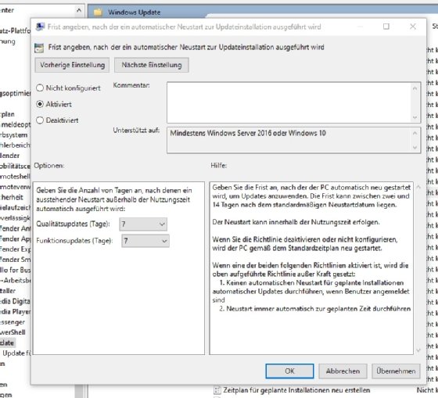Open the Funktionsupdates (Tage) dropdown
438x398 pixels.
(145, 241)
